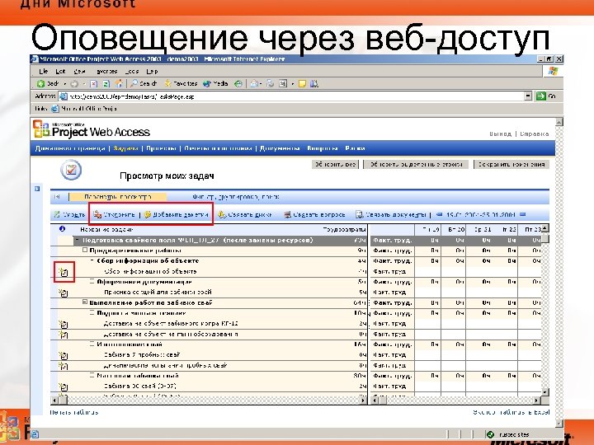
Task: Collapse the Подготовка свайного поля summary row
Action: [78, 240]
